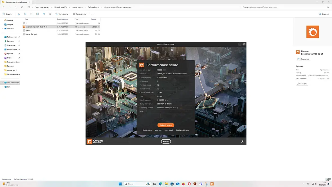Click the Save result link
The height and width of the screenshot is (187, 332).
169,130
